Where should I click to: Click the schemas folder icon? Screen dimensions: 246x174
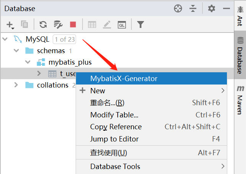(x=29, y=51)
